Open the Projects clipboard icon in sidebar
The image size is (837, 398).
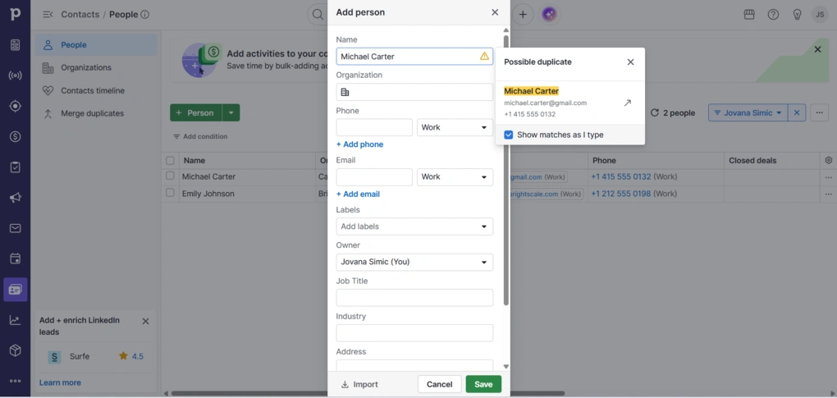point(15,167)
